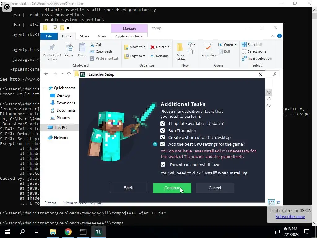Click the Explorer Back arrow
Screen dimensions: 317x238
[46, 74]
